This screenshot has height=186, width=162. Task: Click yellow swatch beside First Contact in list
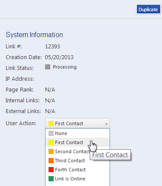coord(51,142)
